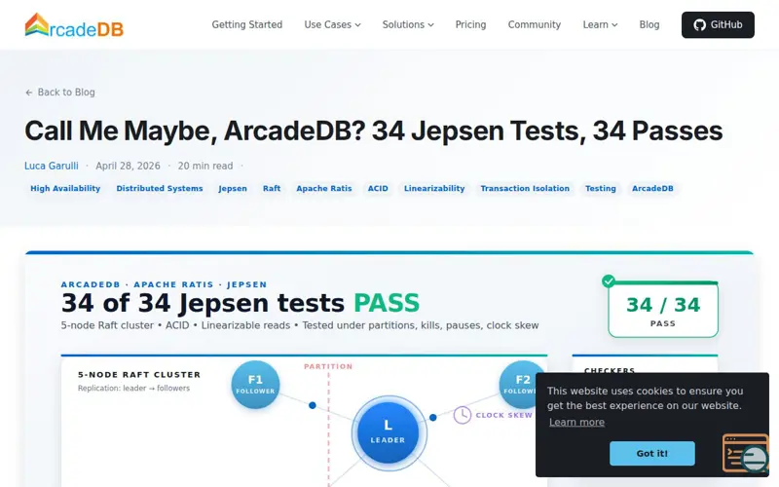Click the 34 / 34 PASS badge
Viewport: 779px width, 487px height.
tap(663, 310)
